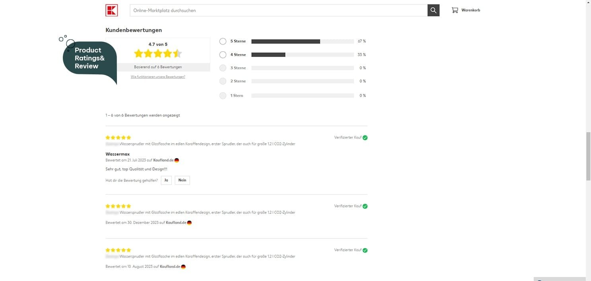Click the Ja helpful button

[x=166, y=180]
